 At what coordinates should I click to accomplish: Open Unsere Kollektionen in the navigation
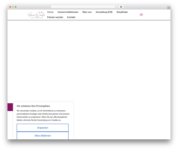pos(68,12)
